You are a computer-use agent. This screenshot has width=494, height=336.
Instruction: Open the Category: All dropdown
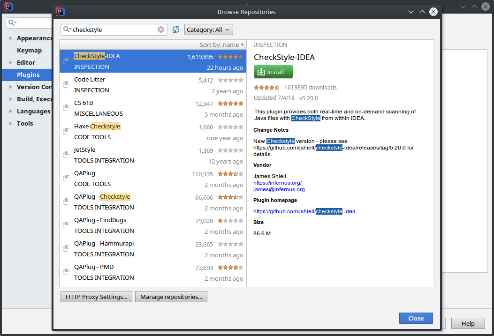[x=209, y=30]
